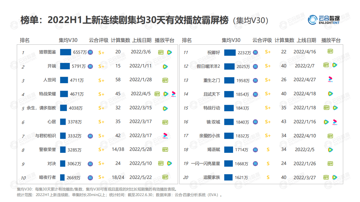Toggle the 网 badge next to 猎罪图鉴
This screenshot has height=202, width=360.
click(x=90, y=52)
